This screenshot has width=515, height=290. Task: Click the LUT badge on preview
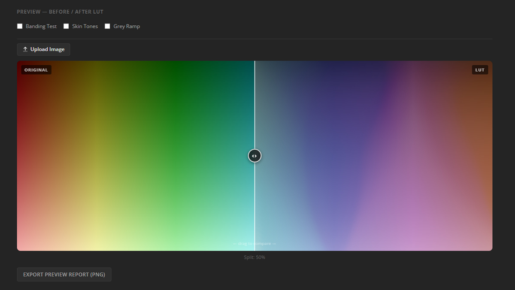coord(480,70)
